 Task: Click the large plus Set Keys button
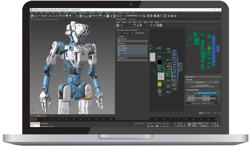189,125
